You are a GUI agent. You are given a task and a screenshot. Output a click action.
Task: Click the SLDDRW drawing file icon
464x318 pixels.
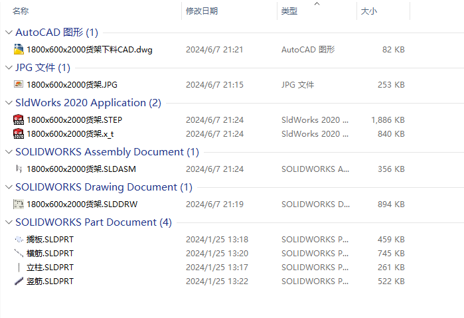click(19, 204)
